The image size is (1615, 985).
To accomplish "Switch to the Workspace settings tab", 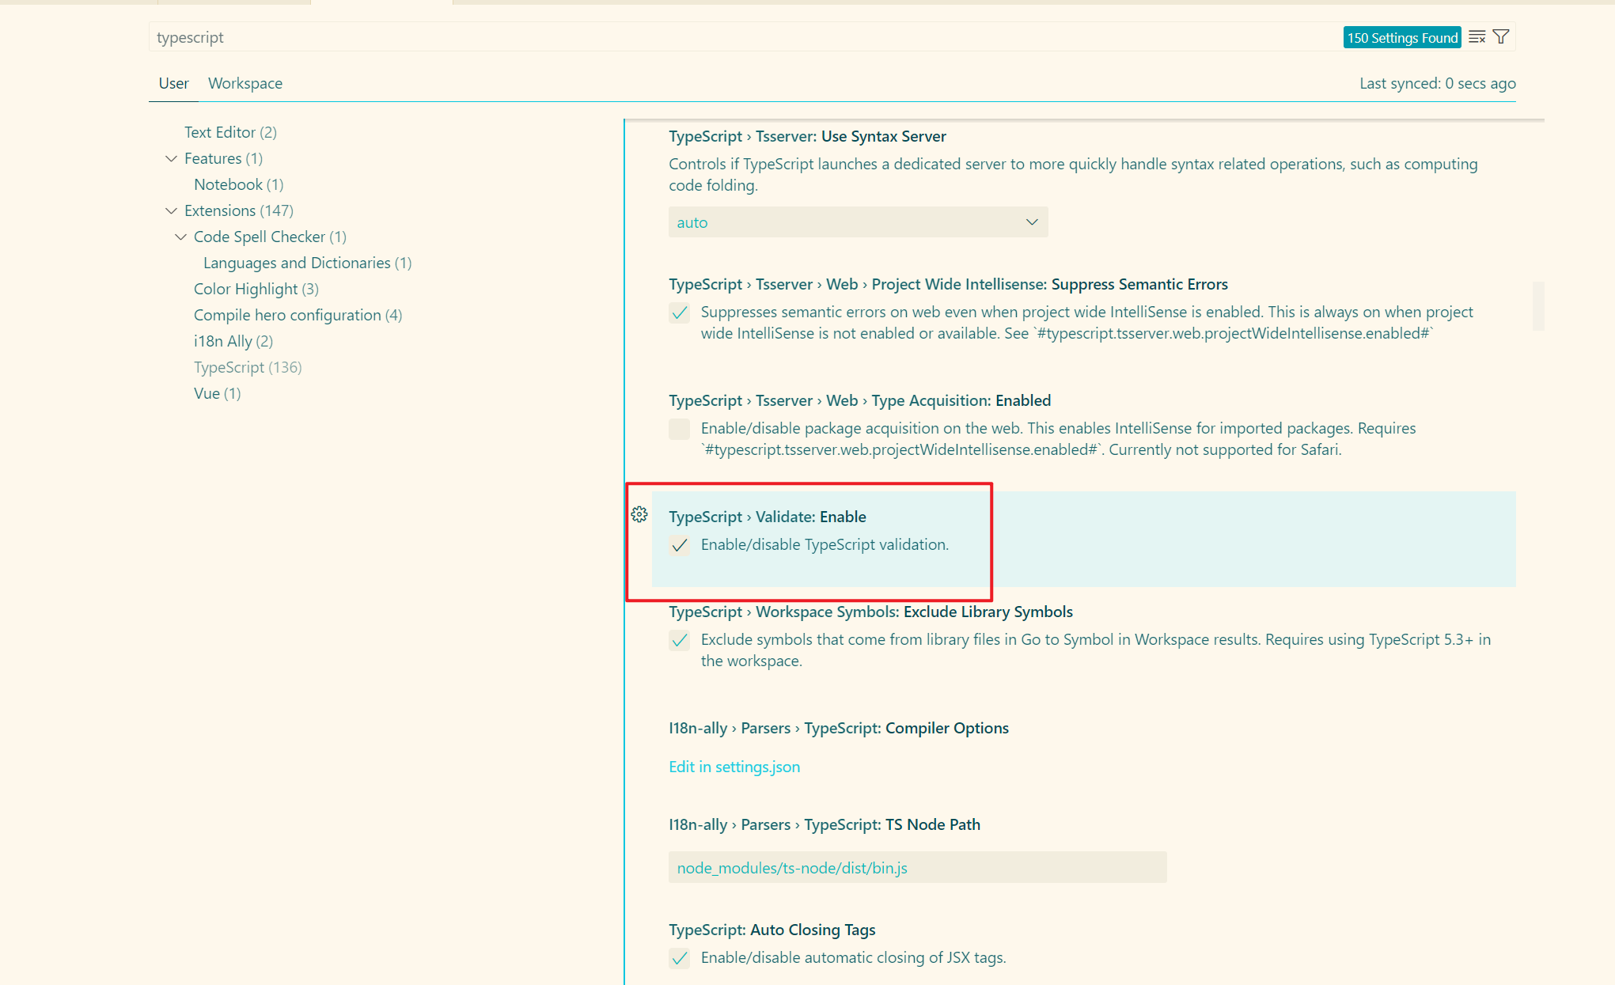I will click(x=245, y=83).
